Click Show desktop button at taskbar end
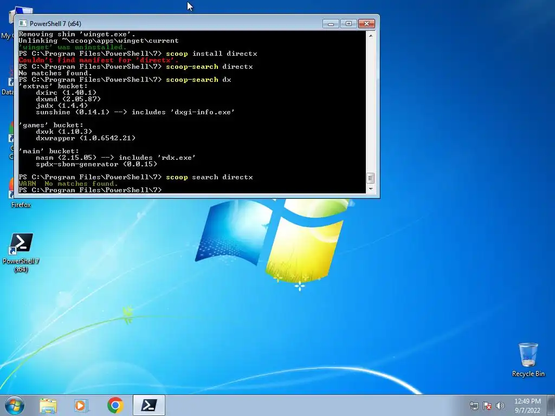Image resolution: width=555 pixels, height=416 pixels. (x=551, y=405)
